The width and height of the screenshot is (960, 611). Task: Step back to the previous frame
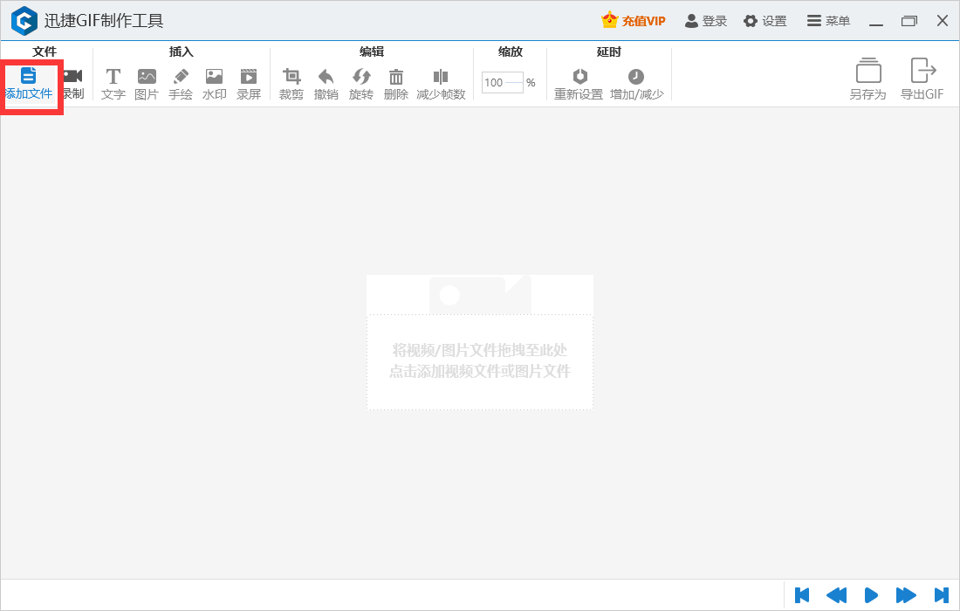pyautogui.click(x=836, y=595)
